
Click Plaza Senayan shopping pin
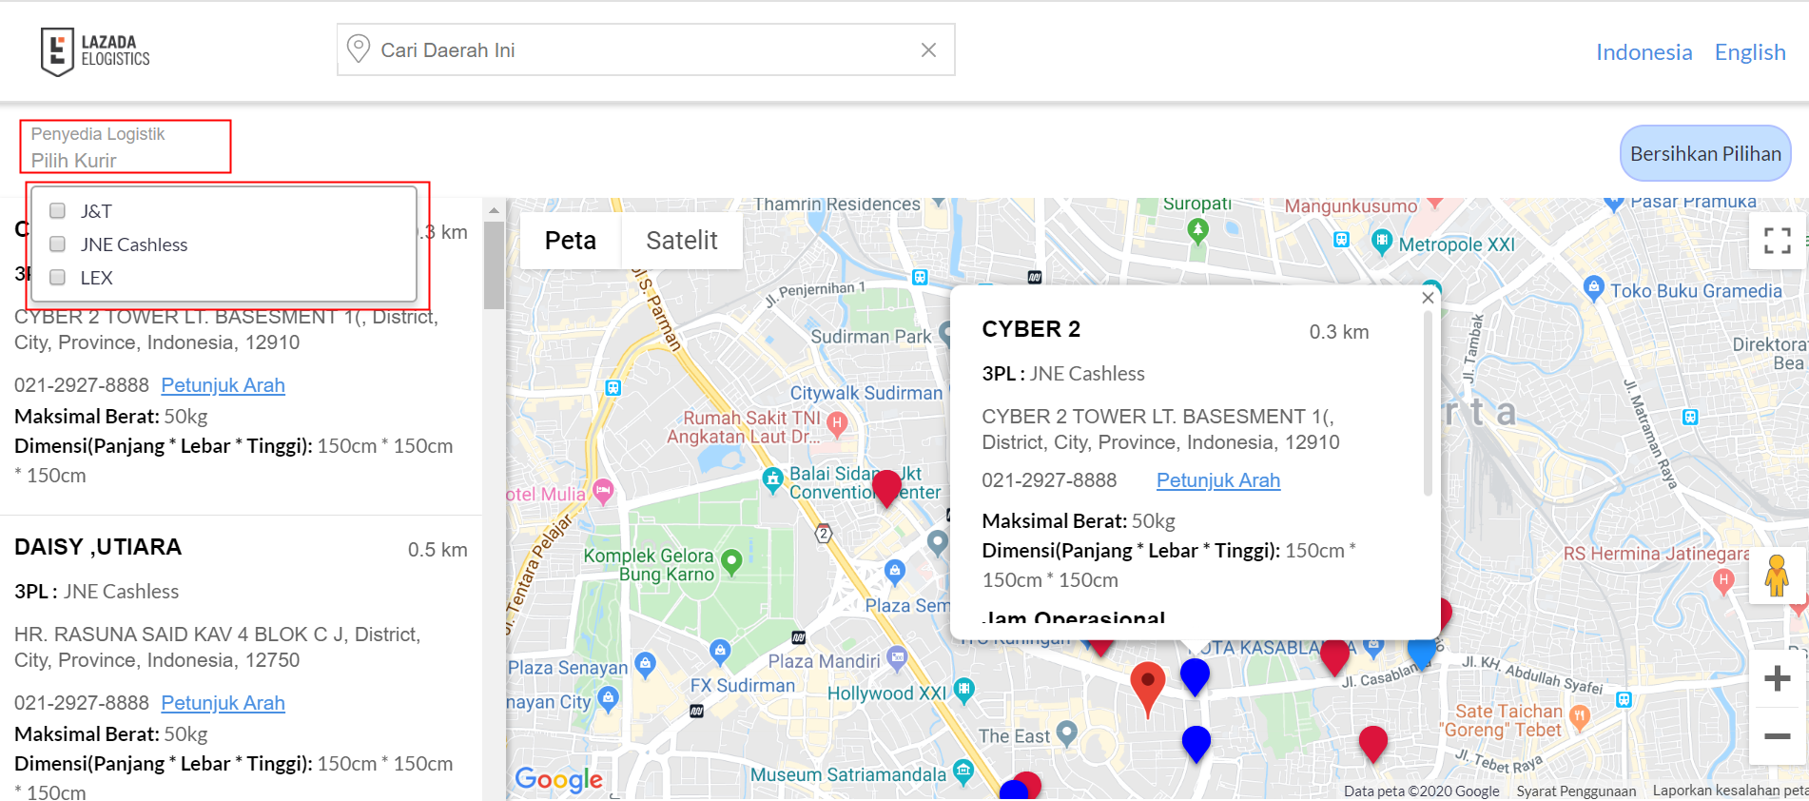(645, 664)
